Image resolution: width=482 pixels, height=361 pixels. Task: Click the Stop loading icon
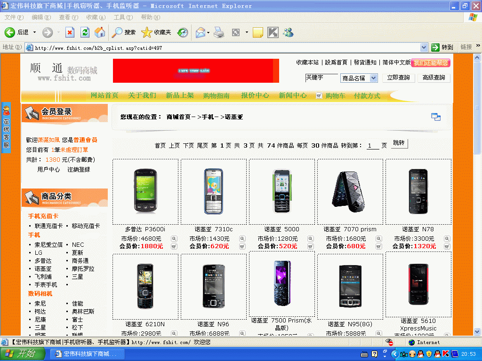tap(70, 32)
